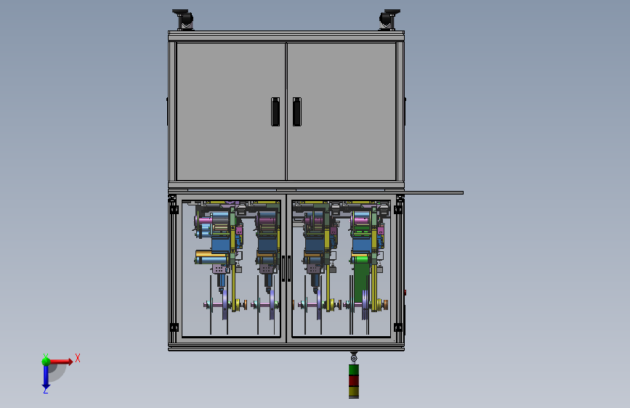The height and width of the screenshot is (408, 630).
Task: Select the right black handle on upper cabinet door
Action: point(297,112)
